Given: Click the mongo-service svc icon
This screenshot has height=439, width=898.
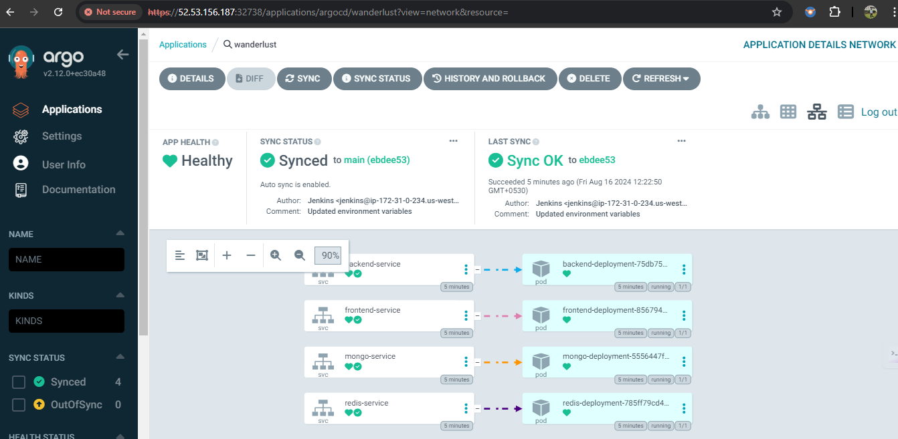Looking at the screenshot, I should click(x=323, y=361).
